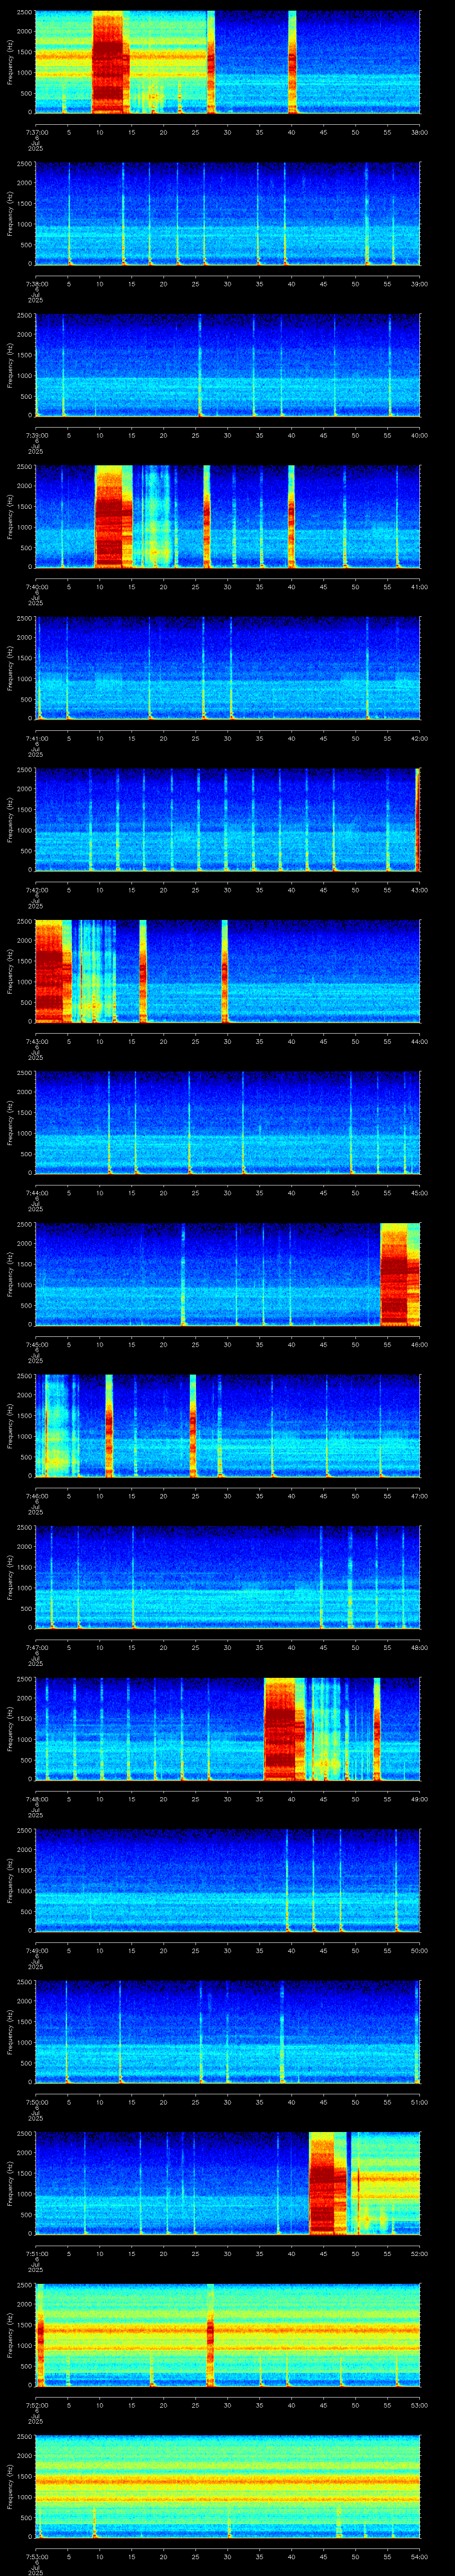Click the 7:44:00 start time label
This screenshot has height=2576, width=455.
[36, 1193]
